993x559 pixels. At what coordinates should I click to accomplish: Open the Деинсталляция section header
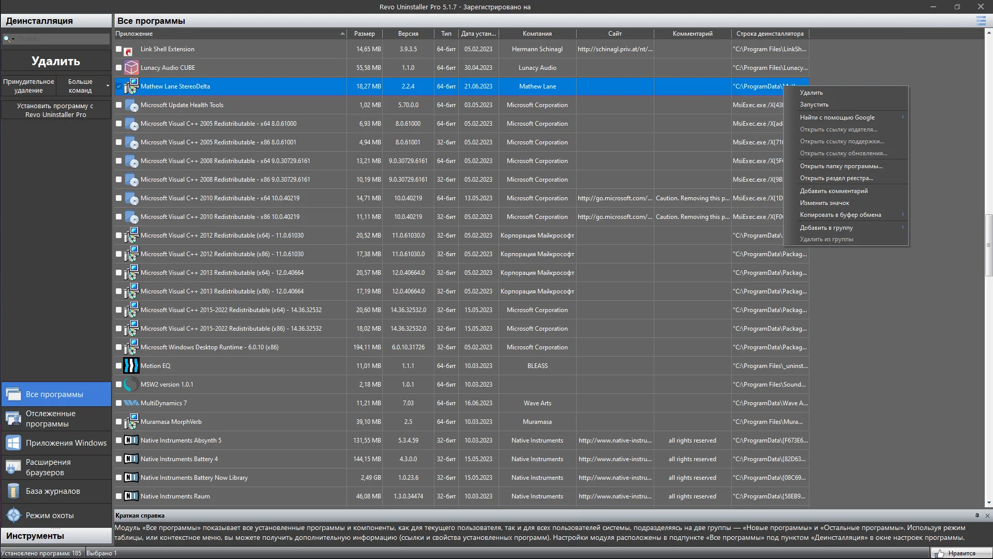point(56,21)
